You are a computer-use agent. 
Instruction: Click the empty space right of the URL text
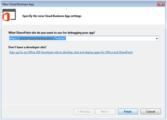point(112,39)
